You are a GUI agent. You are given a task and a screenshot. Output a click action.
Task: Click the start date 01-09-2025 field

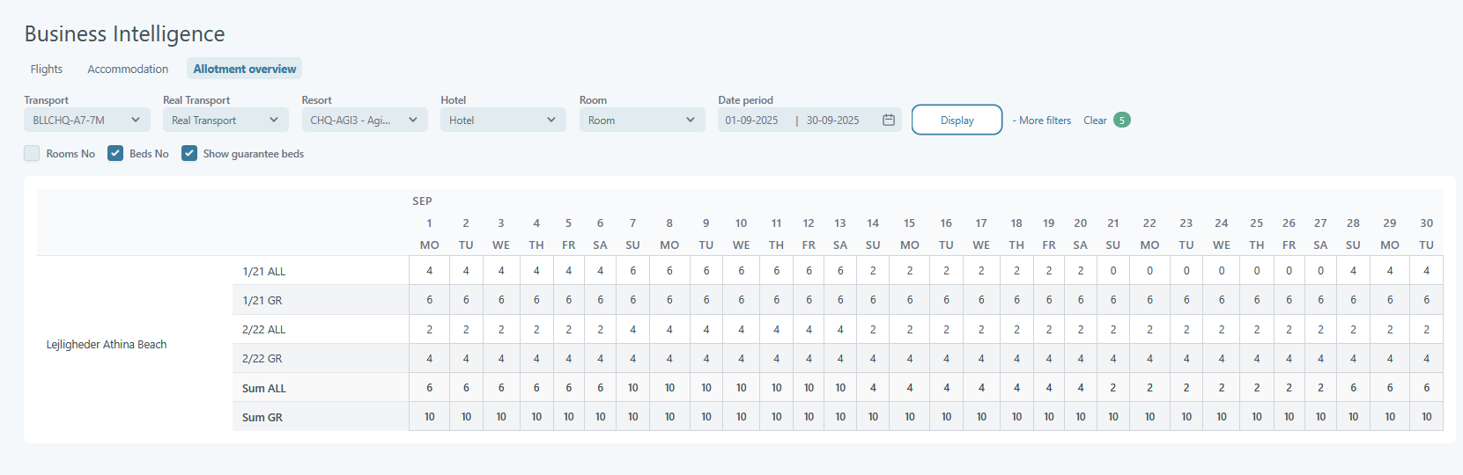click(x=751, y=121)
